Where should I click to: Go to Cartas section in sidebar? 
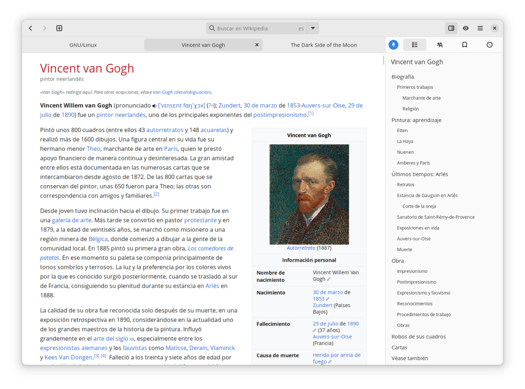pos(399,347)
